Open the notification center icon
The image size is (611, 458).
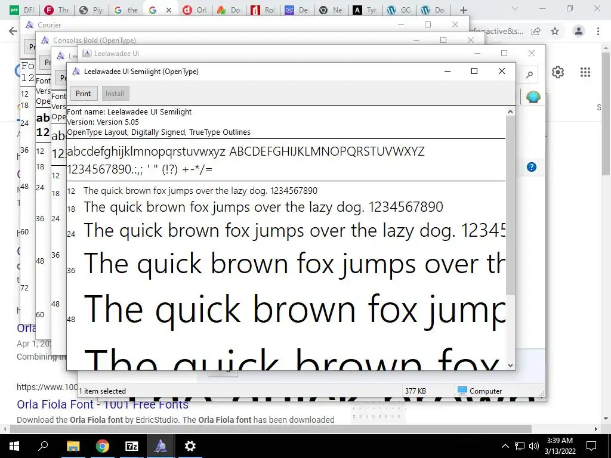(591, 446)
